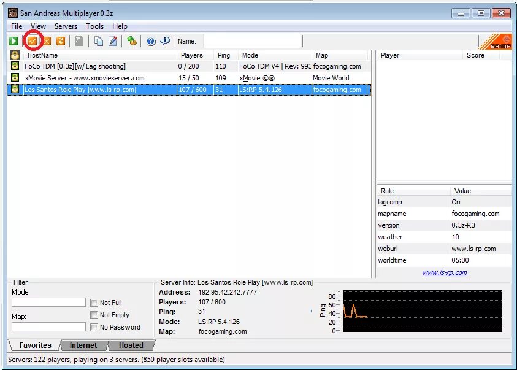This screenshot has height=370, width=517.
Task: Click the Rule column header
Action: (413, 191)
